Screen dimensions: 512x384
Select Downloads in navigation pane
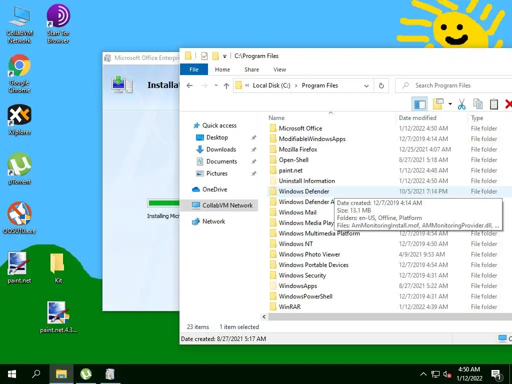click(221, 149)
